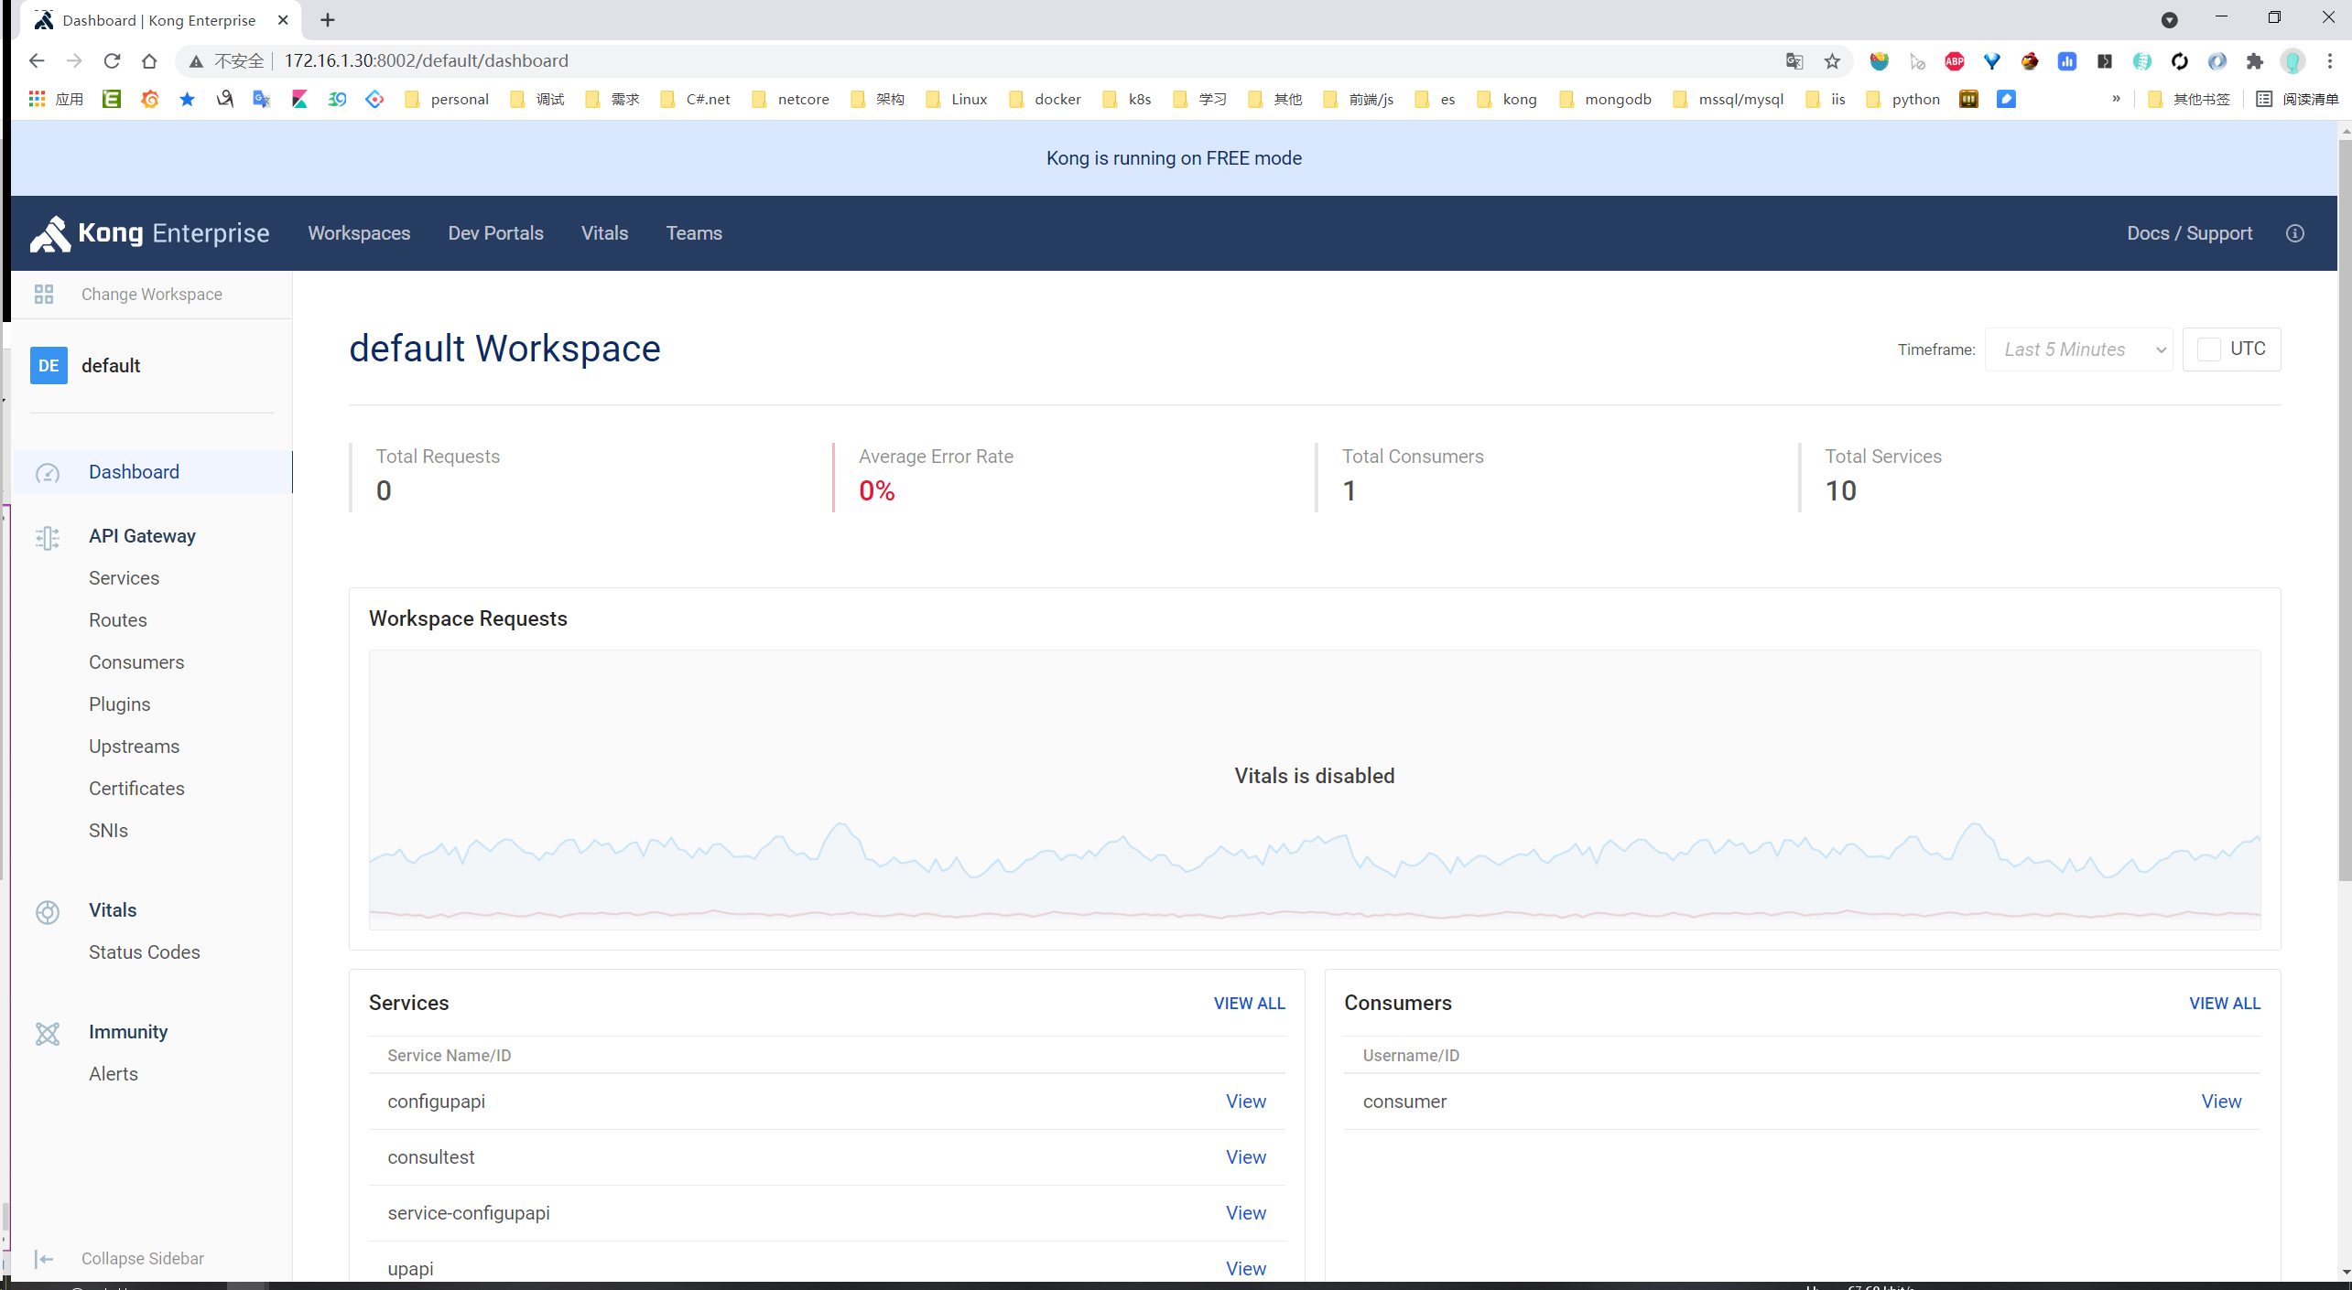2352x1290 pixels.
Task: Enable the UTC checkbox
Action: click(x=2209, y=349)
